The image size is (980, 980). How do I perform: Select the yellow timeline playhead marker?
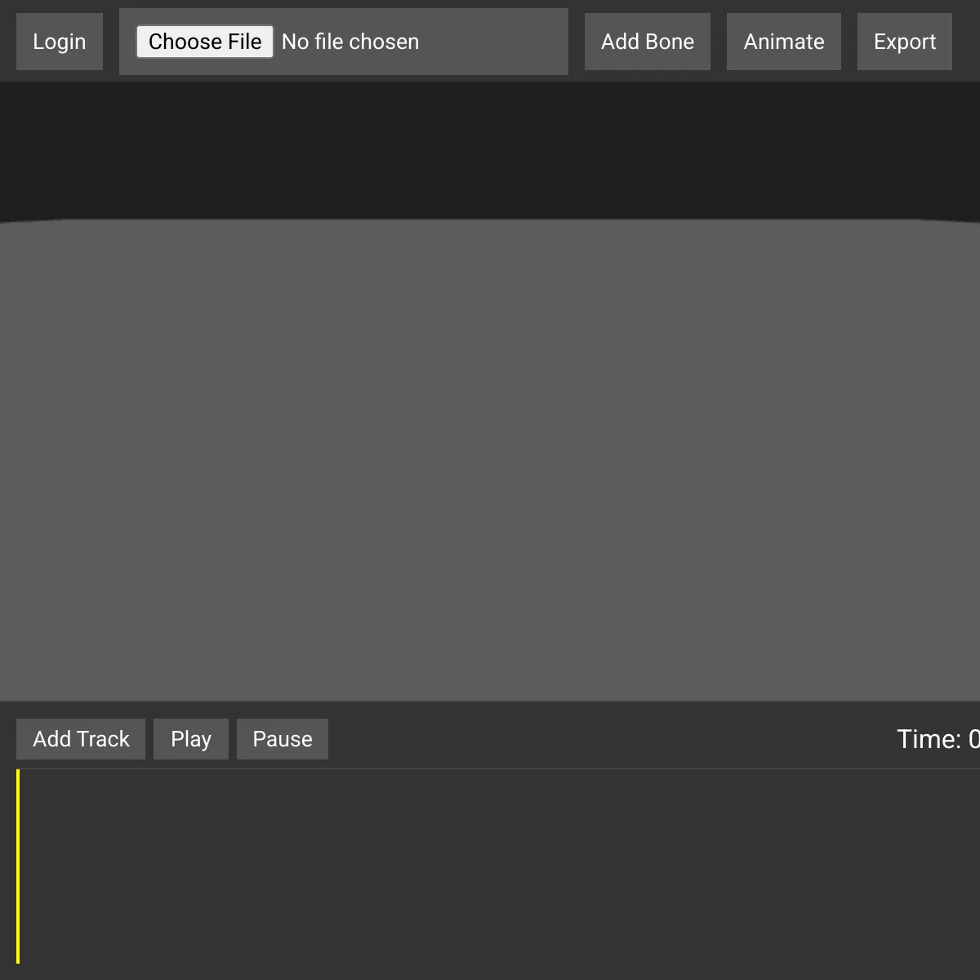18,866
